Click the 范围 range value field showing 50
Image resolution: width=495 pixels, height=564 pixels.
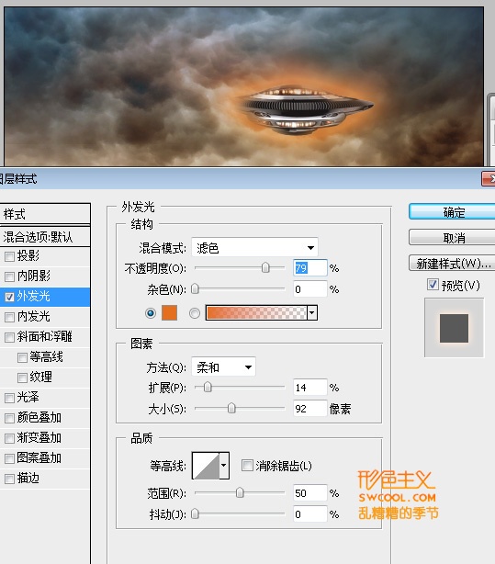tap(310, 492)
